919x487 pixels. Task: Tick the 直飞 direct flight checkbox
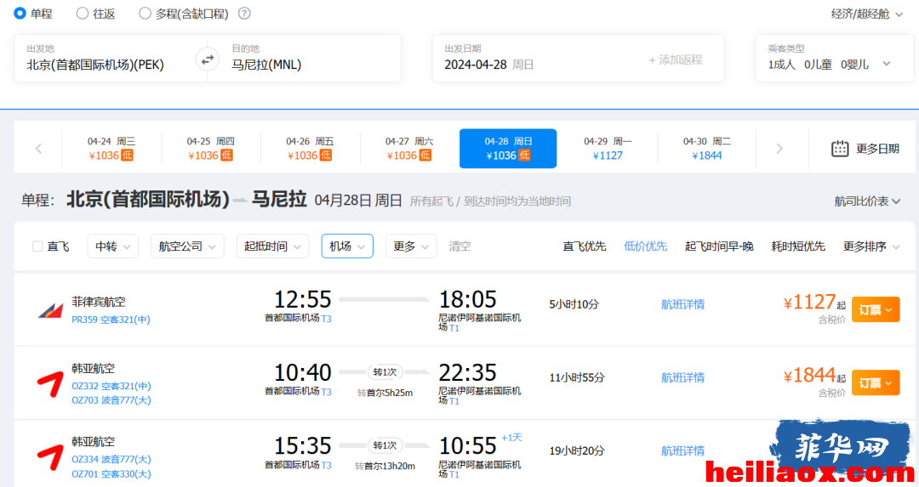coord(37,246)
